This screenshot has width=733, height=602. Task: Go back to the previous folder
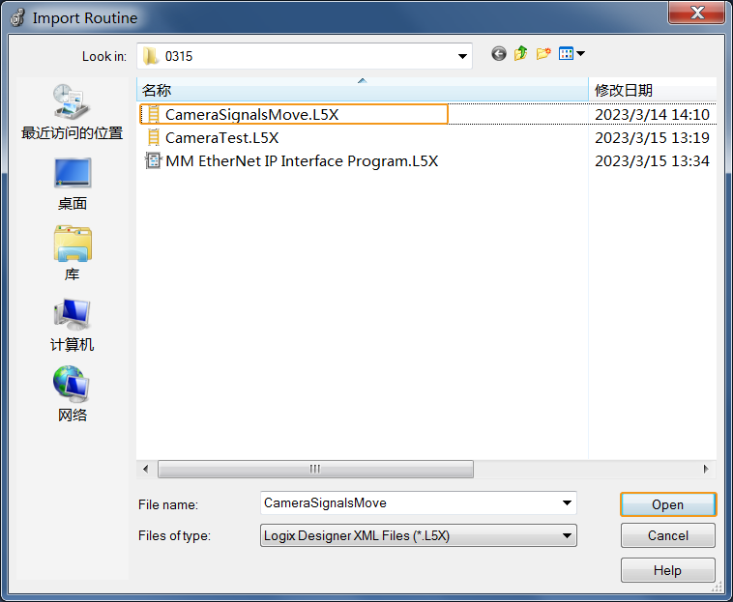point(499,54)
